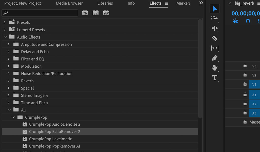Select the Track Select Forward tool
Viewport: 260px width, 152px height.
tap(215, 18)
